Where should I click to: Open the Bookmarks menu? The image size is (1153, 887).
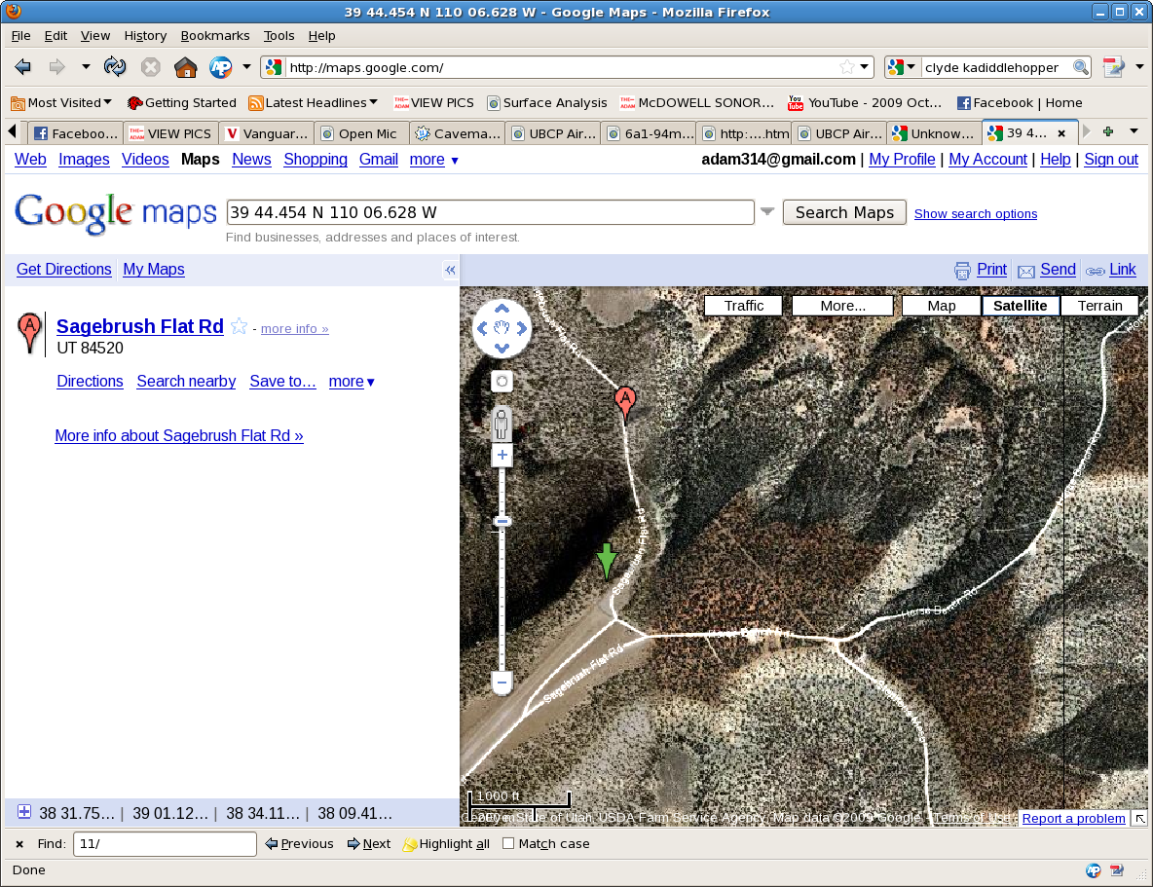point(214,35)
